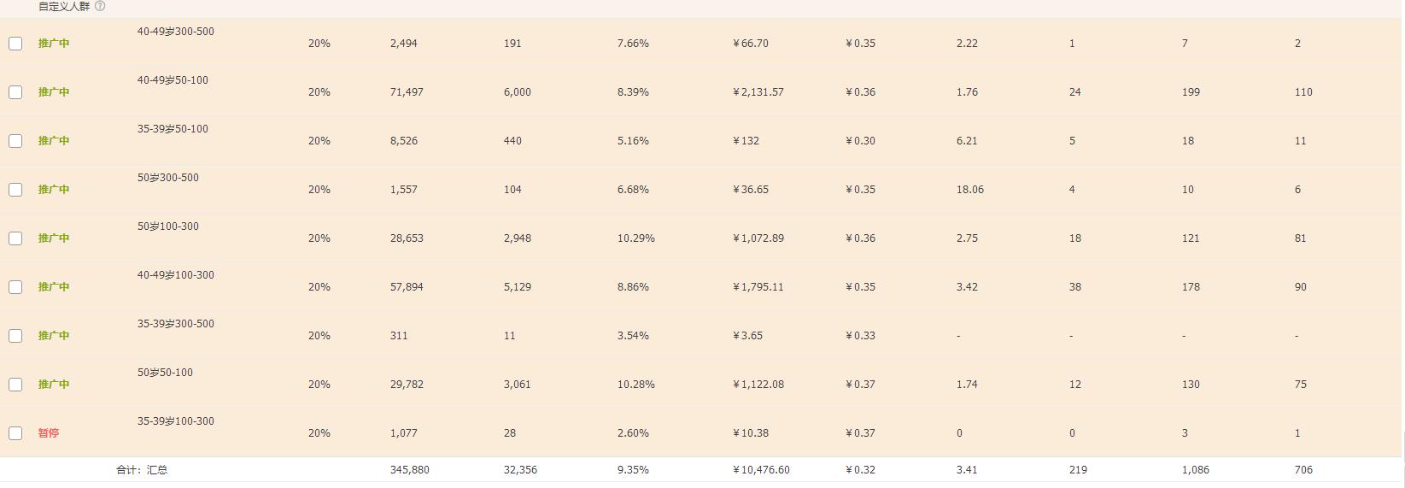Screen dimensions: 1405x488
Task: Click the 50岁100-300 audience name
Action: point(167,226)
